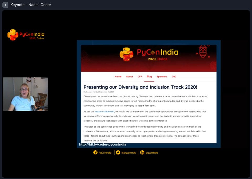
Task: Open the mission statement link
Action: point(105,111)
